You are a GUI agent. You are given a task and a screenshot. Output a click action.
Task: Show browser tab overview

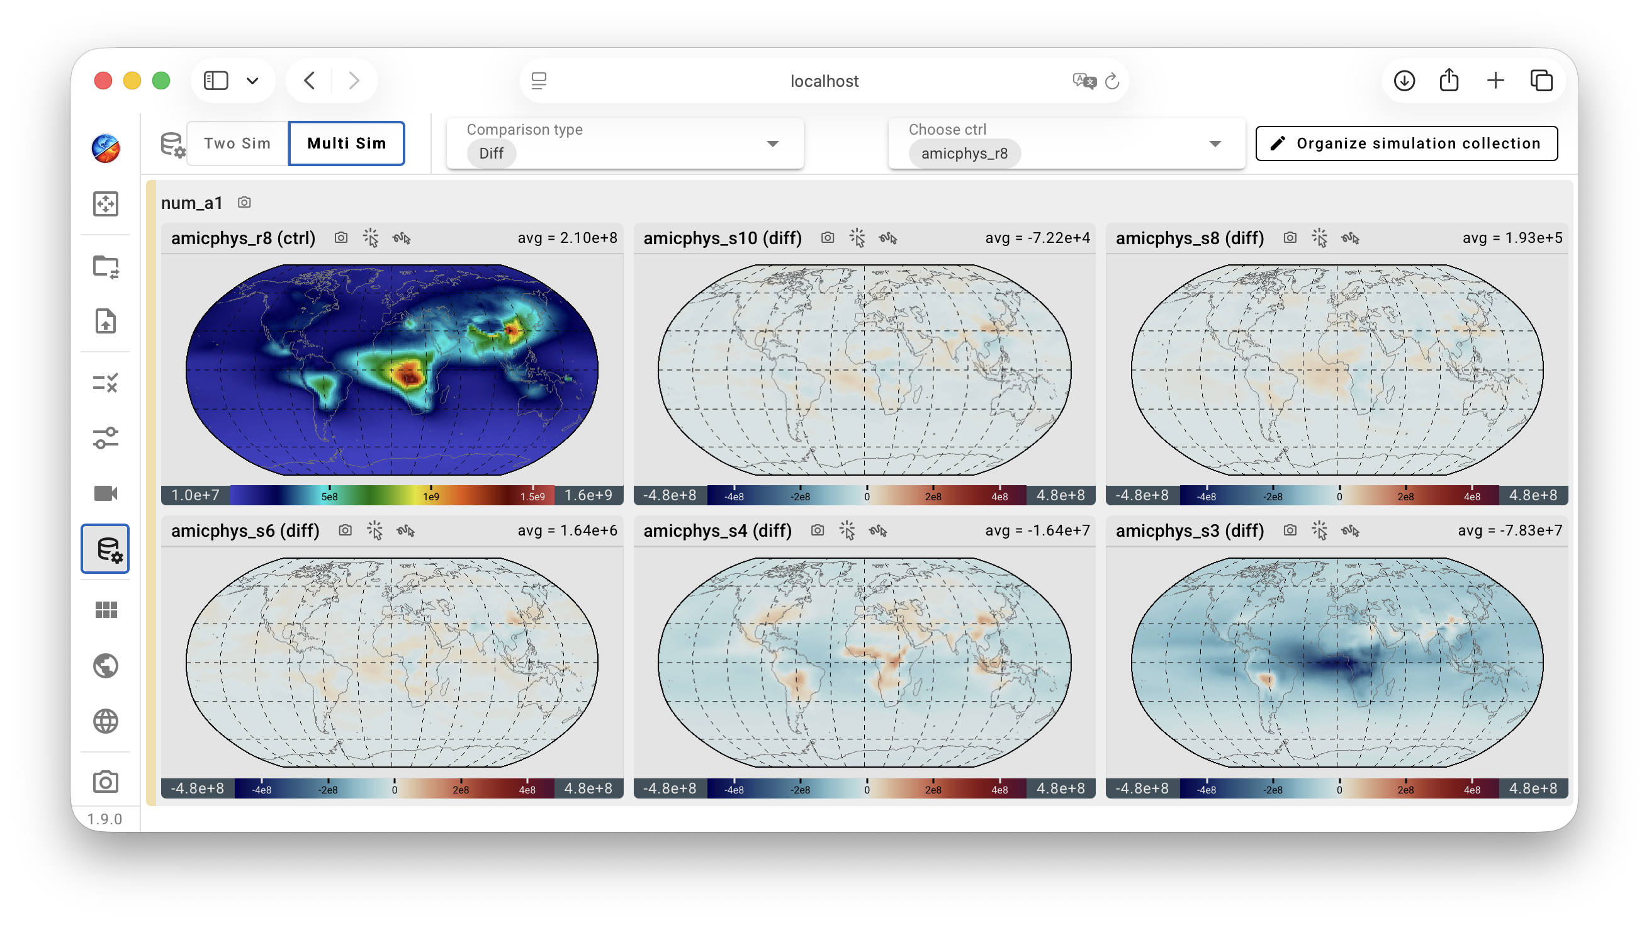pos(1541,81)
